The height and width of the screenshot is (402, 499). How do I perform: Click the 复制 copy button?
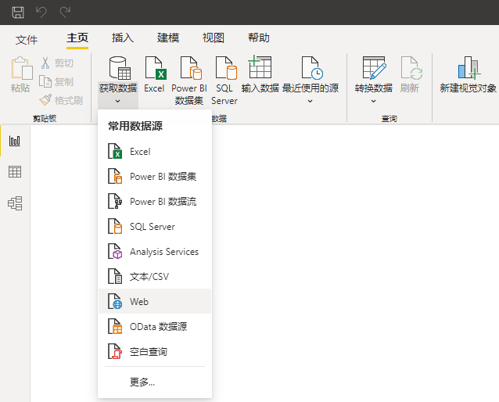(x=56, y=82)
